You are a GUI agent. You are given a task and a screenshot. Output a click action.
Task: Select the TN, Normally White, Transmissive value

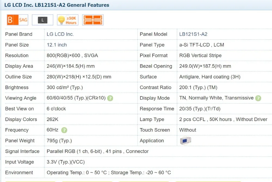[216, 98]
